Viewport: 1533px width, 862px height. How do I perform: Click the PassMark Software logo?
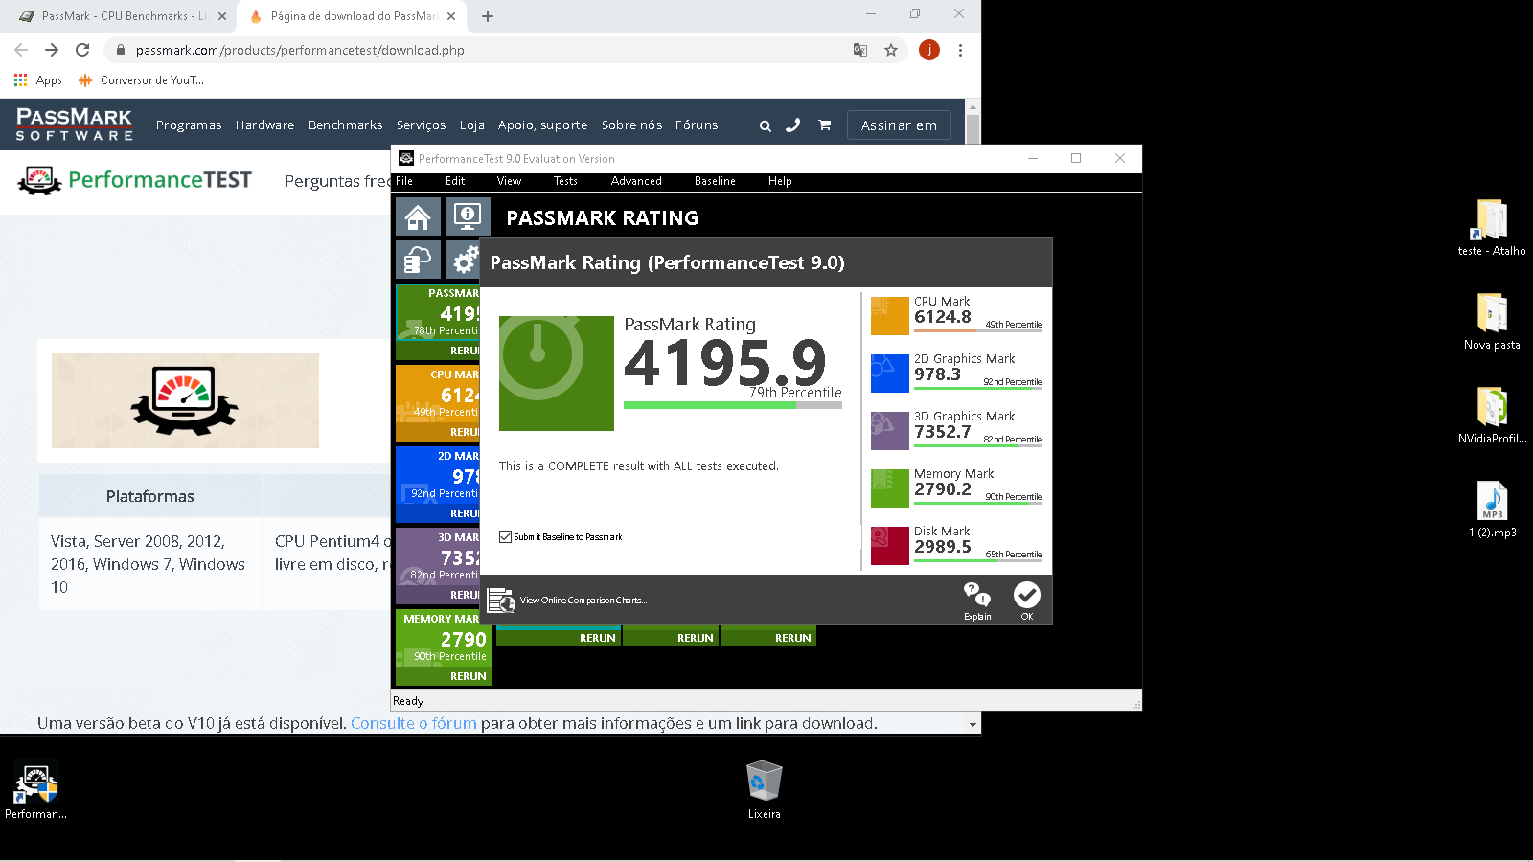click(x=74, y=125)
